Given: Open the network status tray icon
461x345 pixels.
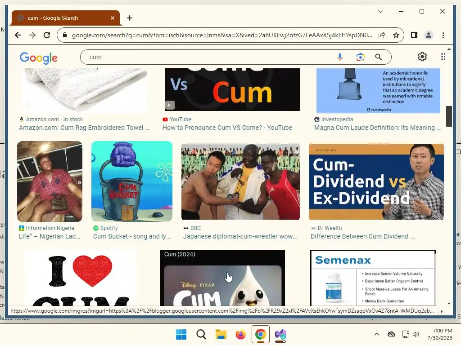Looking at the screenshot, I should [x=406, y=334].
